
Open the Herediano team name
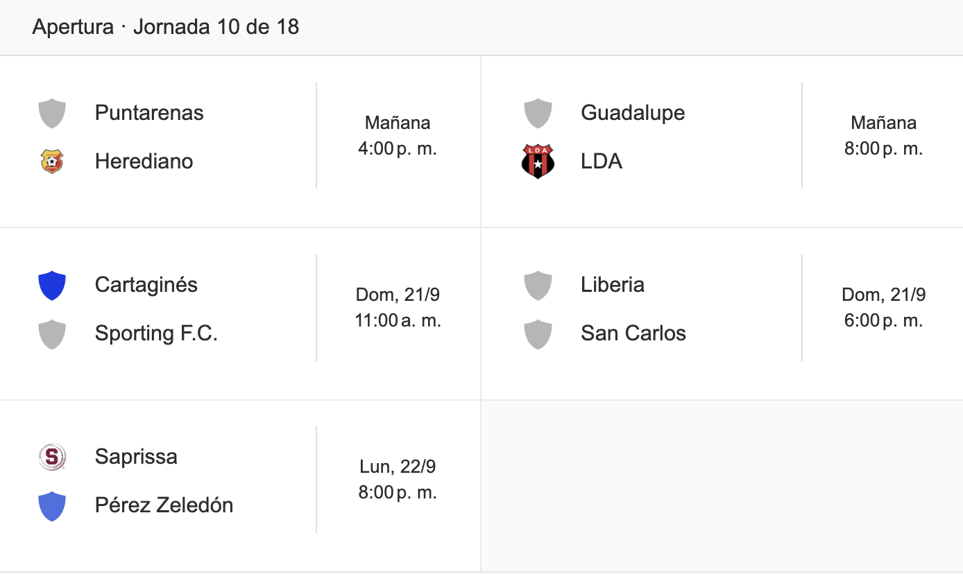(x=144, y=162)
